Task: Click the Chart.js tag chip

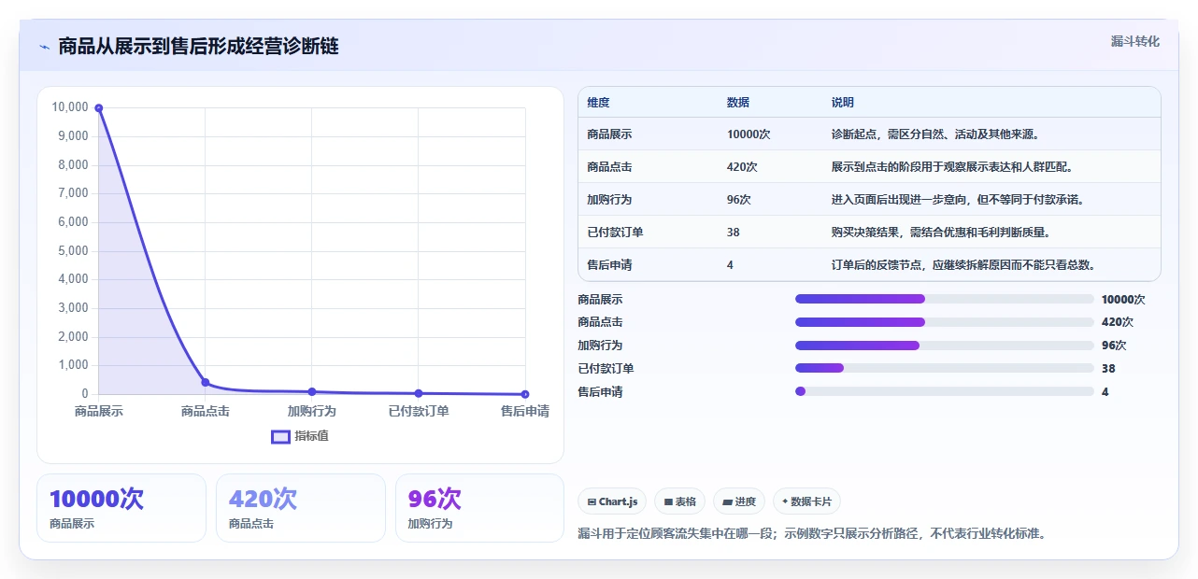Action: click(612, 501)
